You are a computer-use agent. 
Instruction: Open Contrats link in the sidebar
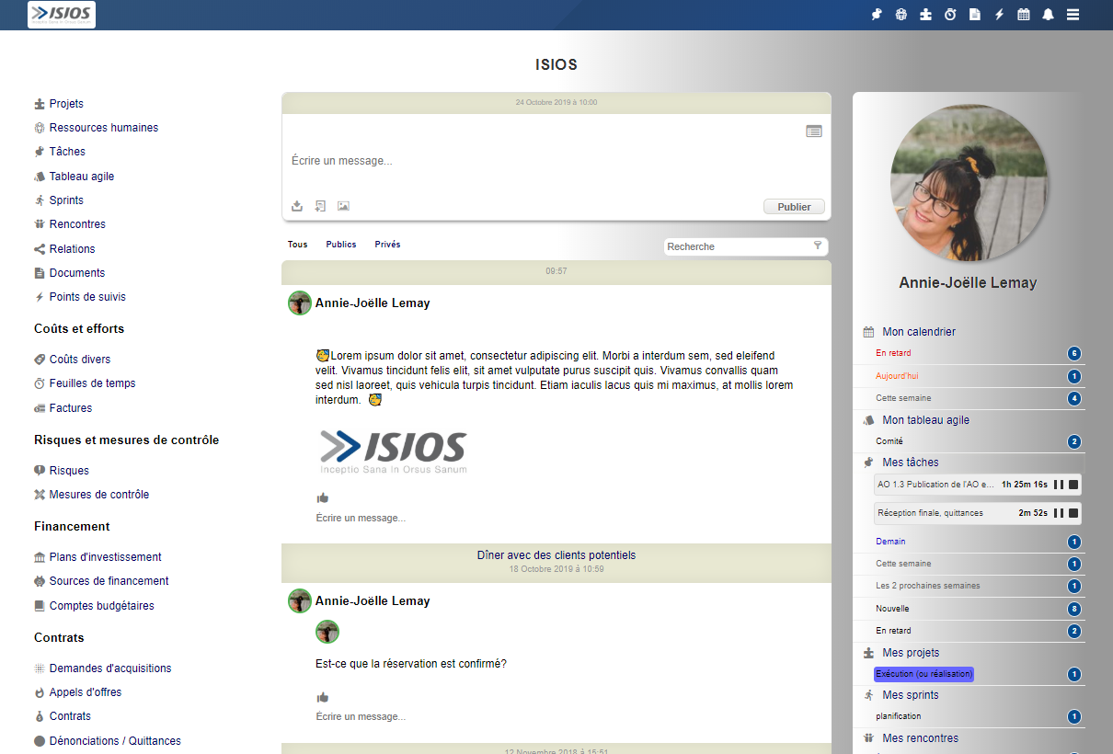coord(70,716)
